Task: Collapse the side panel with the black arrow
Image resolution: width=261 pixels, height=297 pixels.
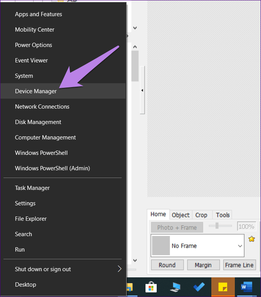Action: [142, 91]
